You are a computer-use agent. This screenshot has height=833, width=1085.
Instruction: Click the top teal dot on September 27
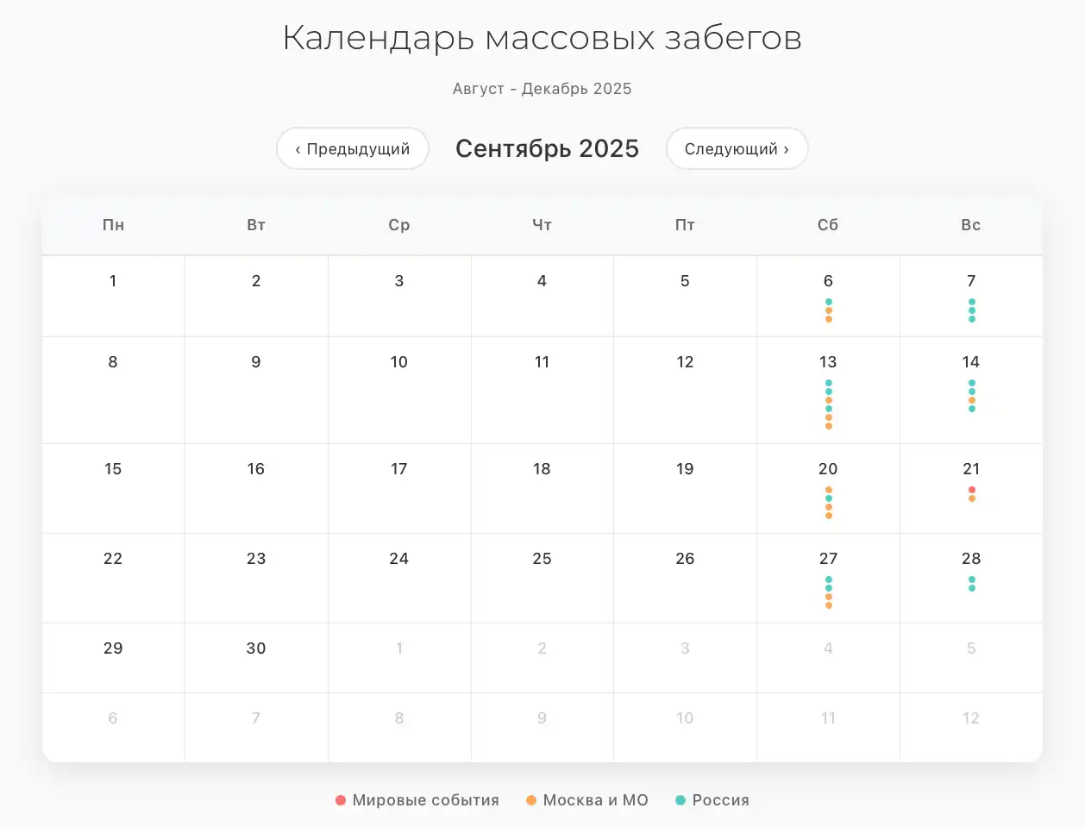[x=829, y=579]
